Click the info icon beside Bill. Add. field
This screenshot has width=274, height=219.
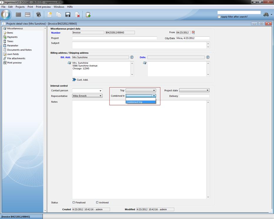click(132, 57)
